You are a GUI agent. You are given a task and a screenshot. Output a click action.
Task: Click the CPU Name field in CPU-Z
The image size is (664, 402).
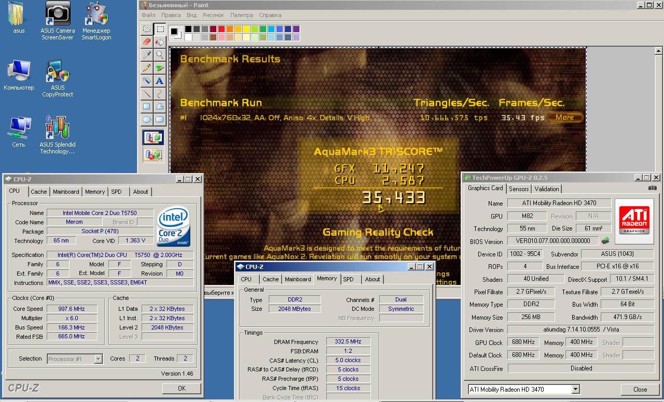[100, 213]
